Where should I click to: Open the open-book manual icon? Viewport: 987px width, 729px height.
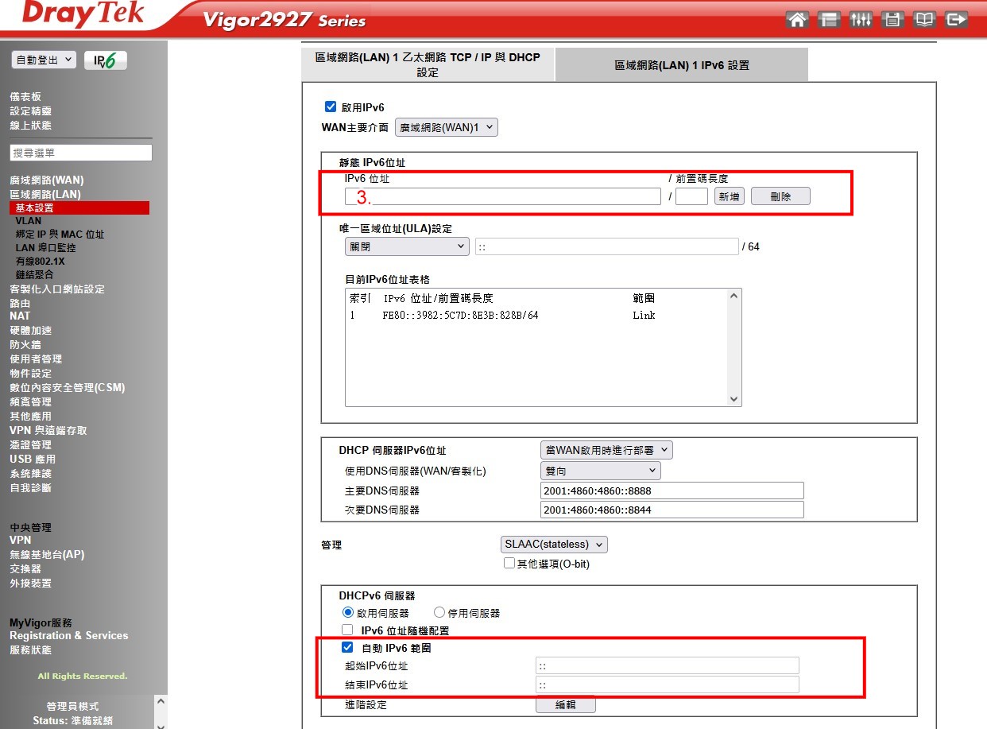click(x=925, y=20)
